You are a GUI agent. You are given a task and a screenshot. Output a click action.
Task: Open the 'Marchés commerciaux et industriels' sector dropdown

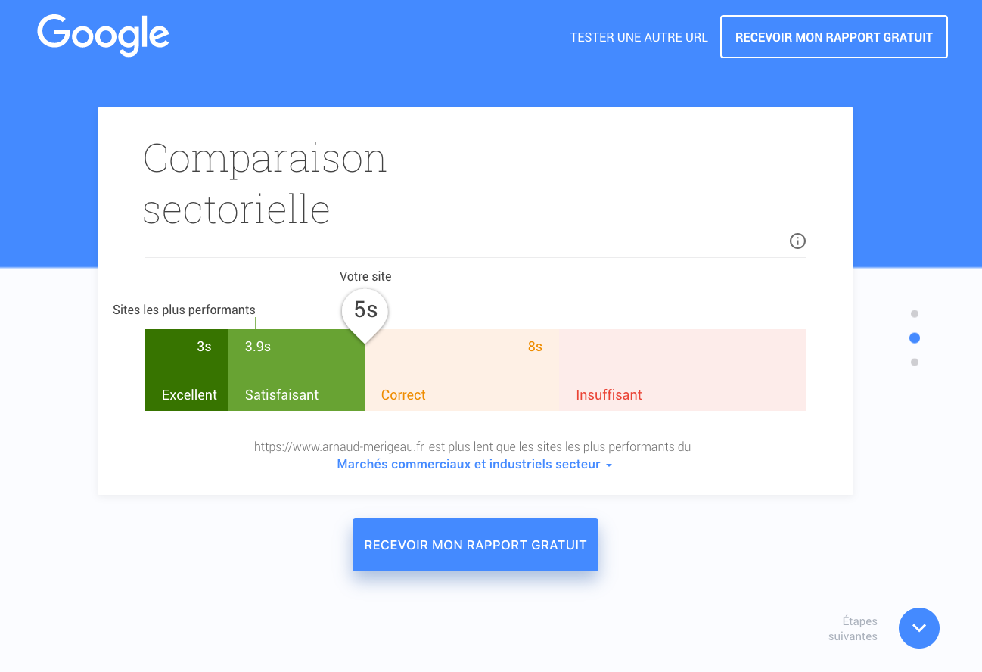(468, 465)
